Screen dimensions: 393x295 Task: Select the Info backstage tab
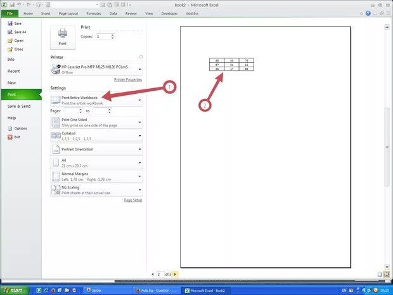click(x=11, y=60)
